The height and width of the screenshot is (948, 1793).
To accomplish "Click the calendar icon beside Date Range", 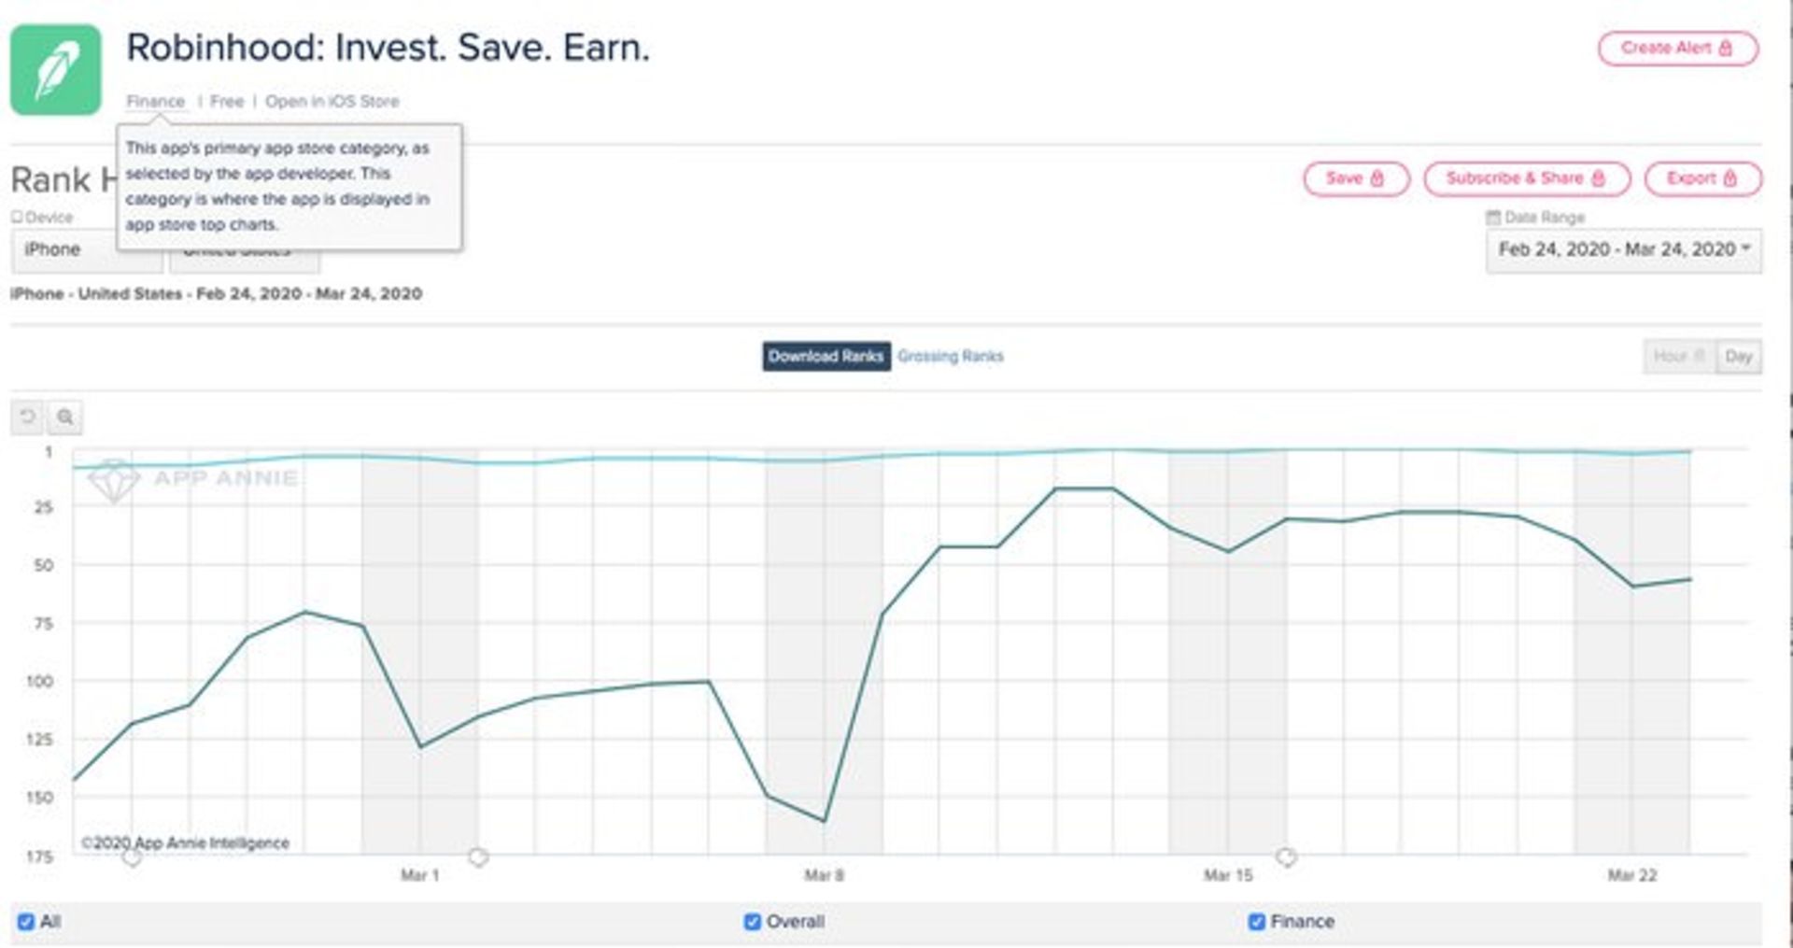I will pyautogui.click(x=1492, y=218).
